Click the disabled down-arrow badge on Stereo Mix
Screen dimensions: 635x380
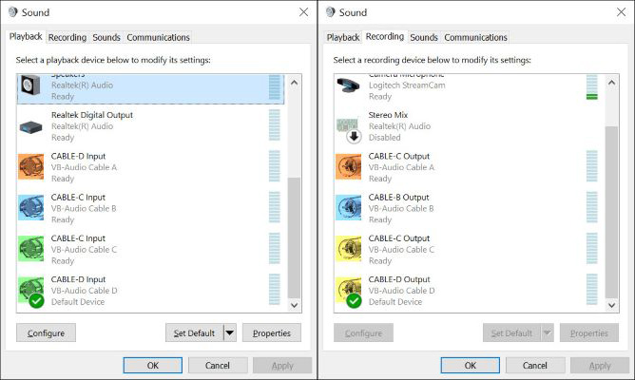354,137
